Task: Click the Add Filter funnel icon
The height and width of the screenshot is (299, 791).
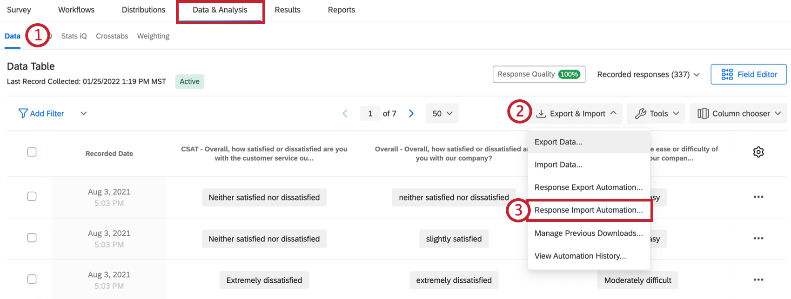Action: pyautogui.click(x=23, y=114)
